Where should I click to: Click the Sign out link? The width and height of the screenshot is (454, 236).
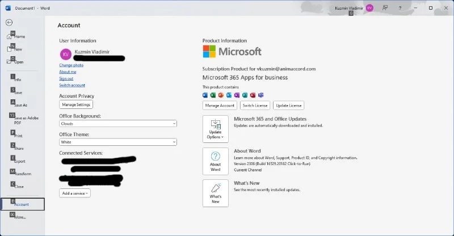(x=66, y=78)
